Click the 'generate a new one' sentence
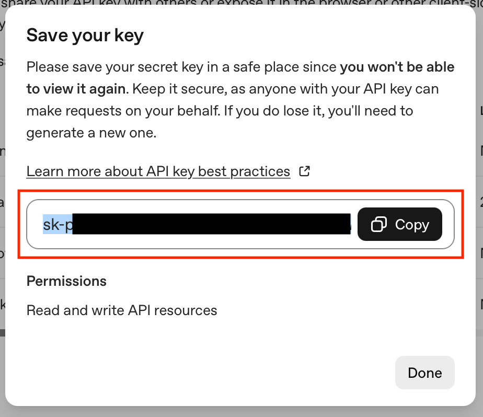The image size is (483, 417). [91, 133]
